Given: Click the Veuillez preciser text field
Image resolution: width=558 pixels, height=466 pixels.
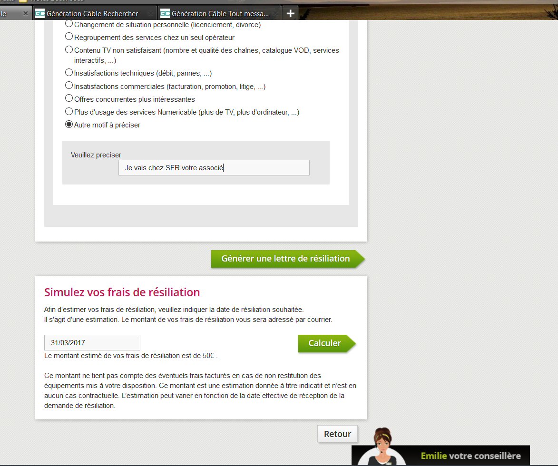Looking at the screenshot, I should pyautogui.click(x=214, y=168).
